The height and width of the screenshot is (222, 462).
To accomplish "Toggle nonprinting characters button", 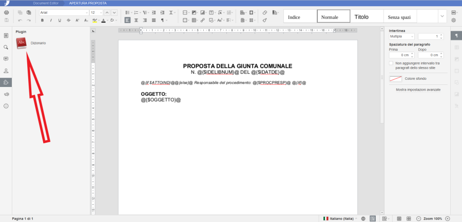I will pos(163,20).
